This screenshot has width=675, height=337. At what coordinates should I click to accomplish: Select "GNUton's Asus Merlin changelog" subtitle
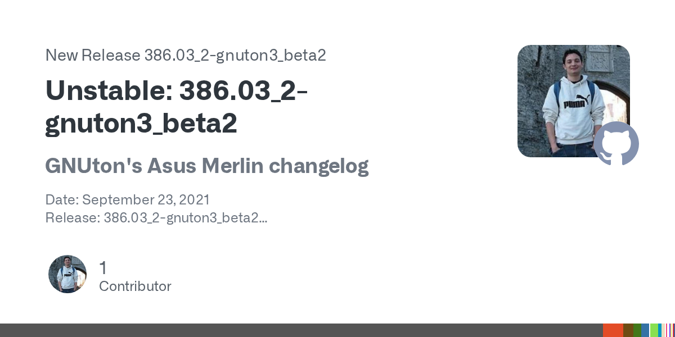206,166
